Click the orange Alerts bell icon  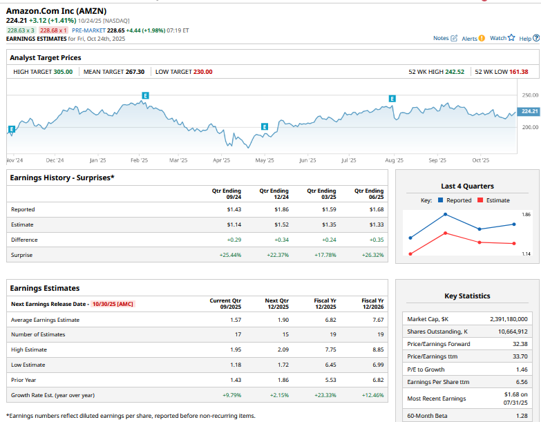tap(482, 38)
